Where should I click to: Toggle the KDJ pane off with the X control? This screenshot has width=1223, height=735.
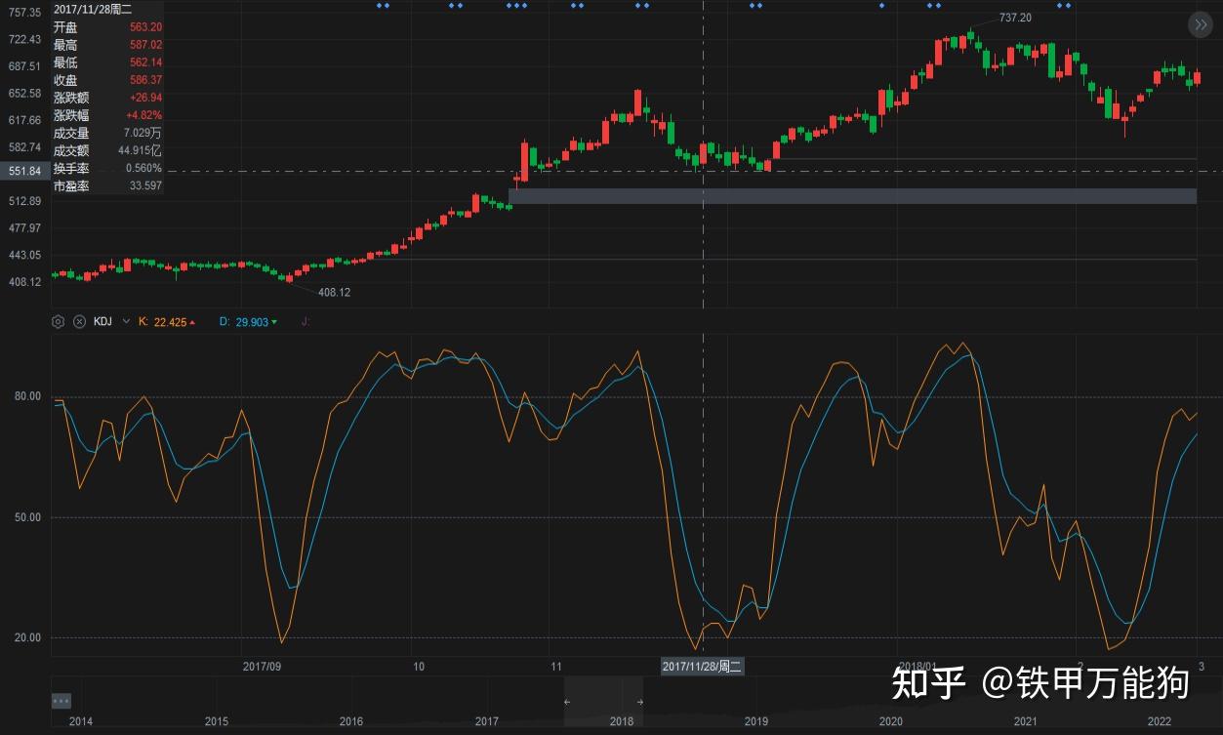[79, 321]
